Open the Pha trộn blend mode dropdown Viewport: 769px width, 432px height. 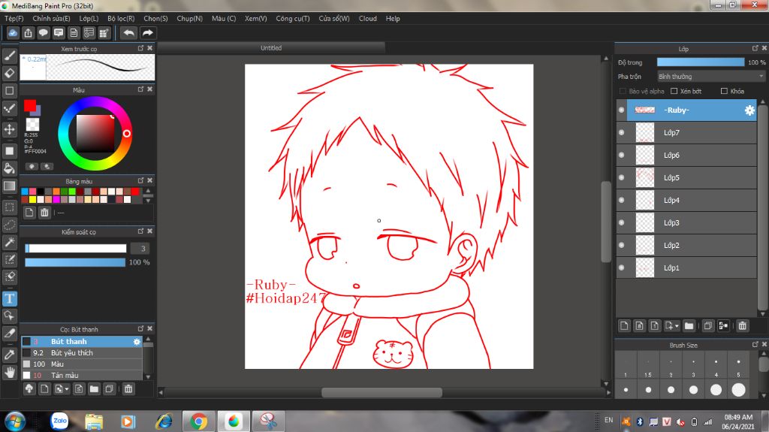pyautogui.click(x=711, y=77)
